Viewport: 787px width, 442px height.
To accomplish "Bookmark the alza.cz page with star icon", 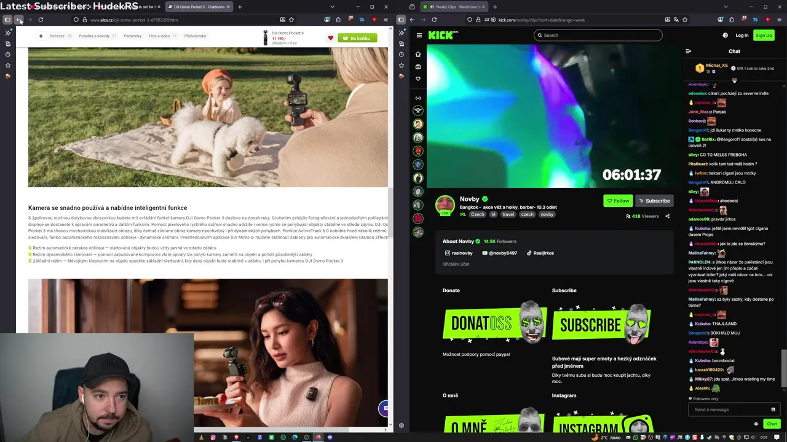I will pos(291,20).
